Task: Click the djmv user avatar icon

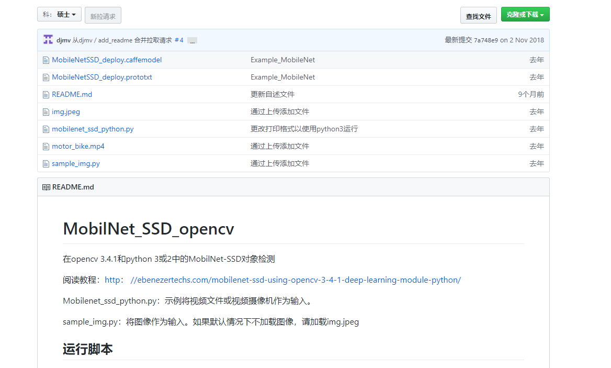Action: click(48, 40)
